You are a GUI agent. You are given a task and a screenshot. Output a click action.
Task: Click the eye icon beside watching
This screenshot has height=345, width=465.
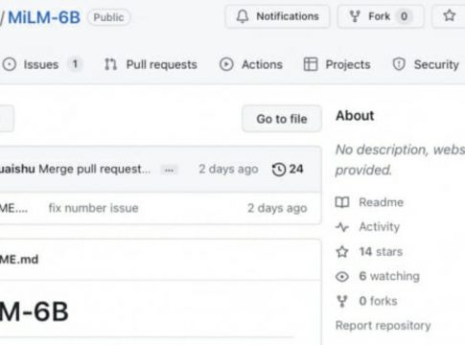[342, 277]
